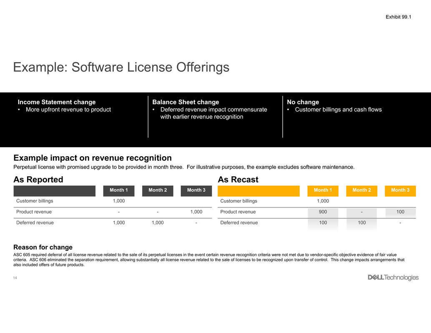Viewport: 431px width, 333px height.
Task: Click the As Recast table heading
Action: (238, 180)
